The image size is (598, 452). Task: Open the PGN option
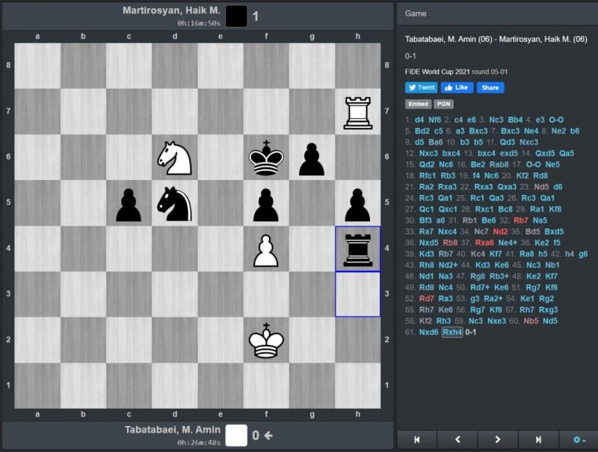point(442,105)
